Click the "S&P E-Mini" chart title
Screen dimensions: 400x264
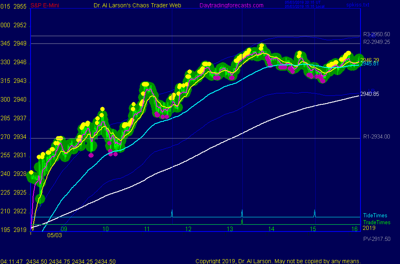tap(45, 5)
